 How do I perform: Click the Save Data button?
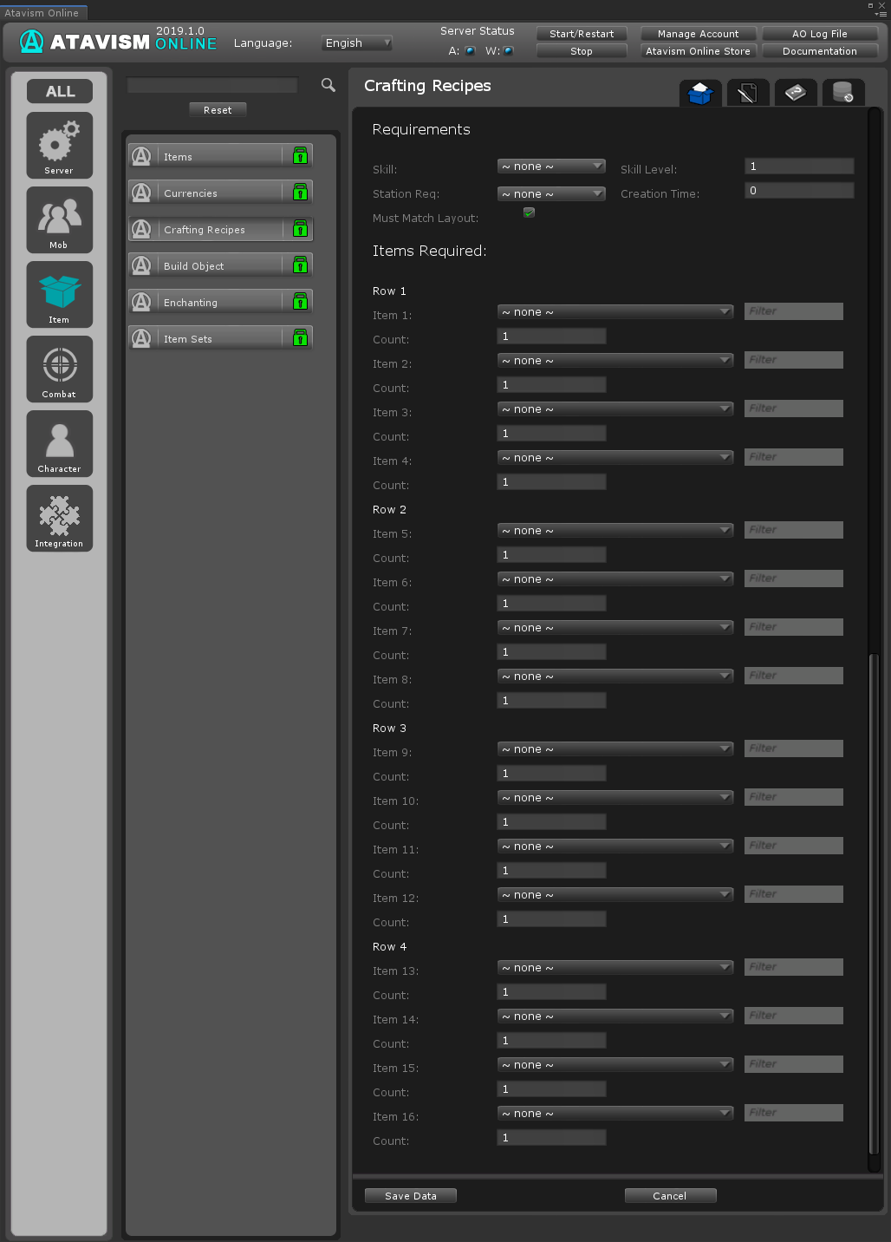[411, 1196]
